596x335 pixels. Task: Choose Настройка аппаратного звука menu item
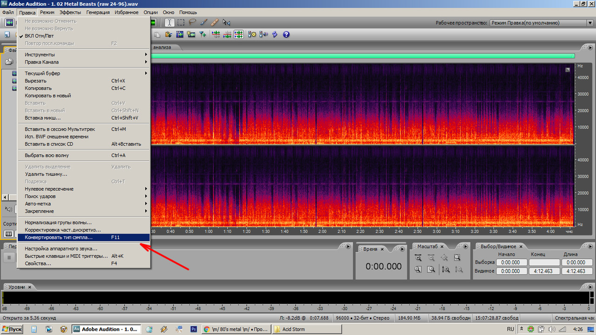click(x=84, y=248)
